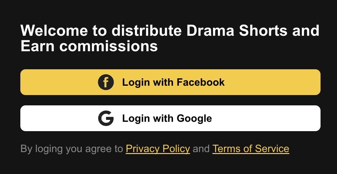Click yellow button area right of the Facebook label
This screenshot has height=174, width=337.
tap(272, 82)
